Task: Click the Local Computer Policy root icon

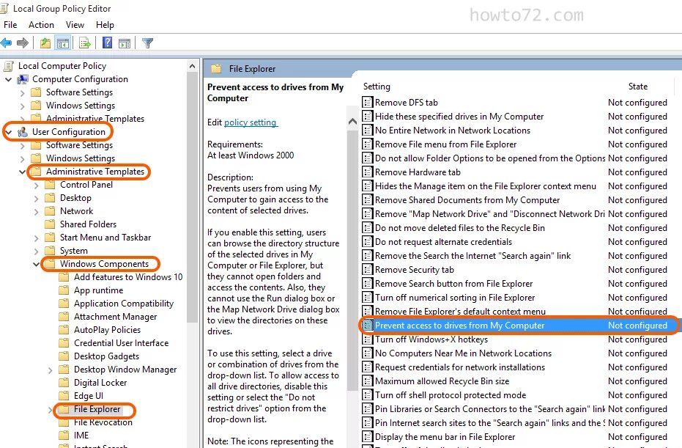Action: 8,66
